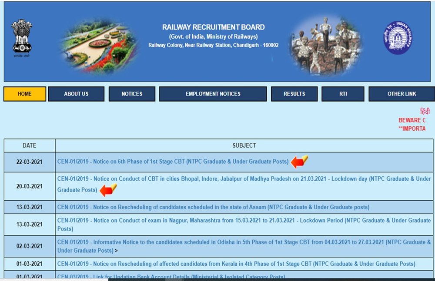Click the Railway Colony Chandigarh address line
The height and width of the screenshot is (281, 435).
tap(213, 45)
